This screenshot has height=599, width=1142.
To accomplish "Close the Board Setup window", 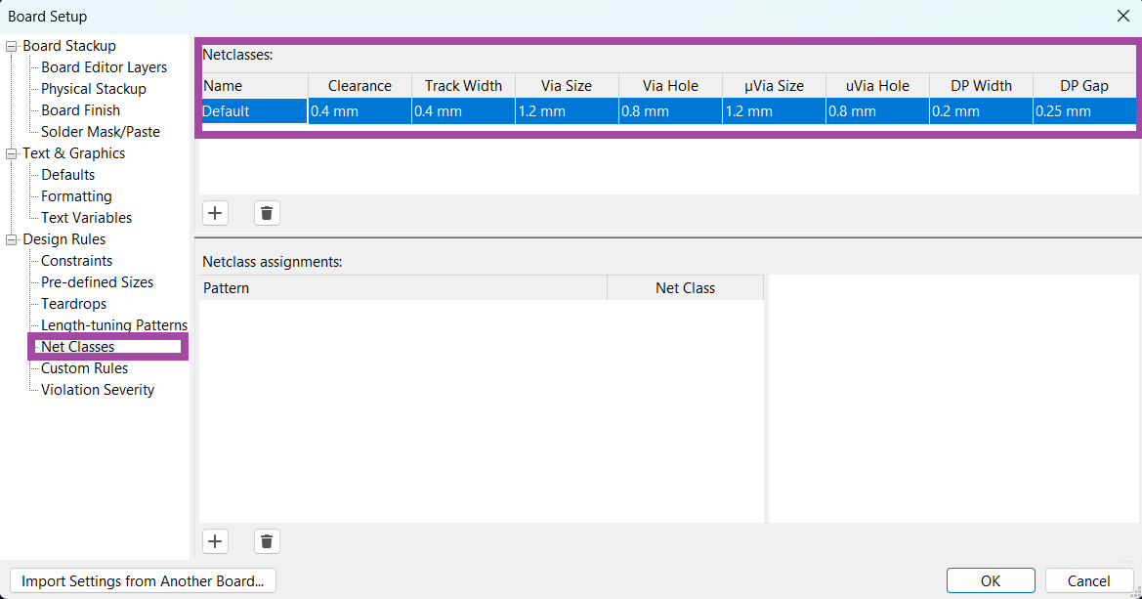I will (1122, 16).
